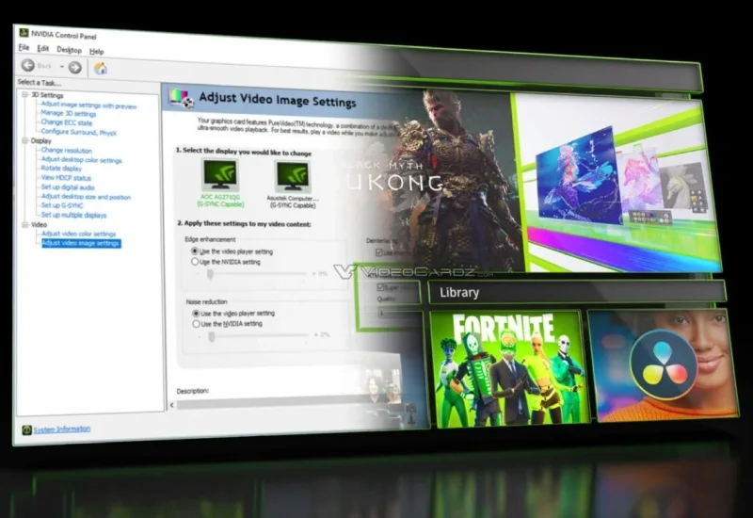Select edge enhancement NVIDIA setting radio
Viewport: 753px width, 518px height.
(195, 262)
